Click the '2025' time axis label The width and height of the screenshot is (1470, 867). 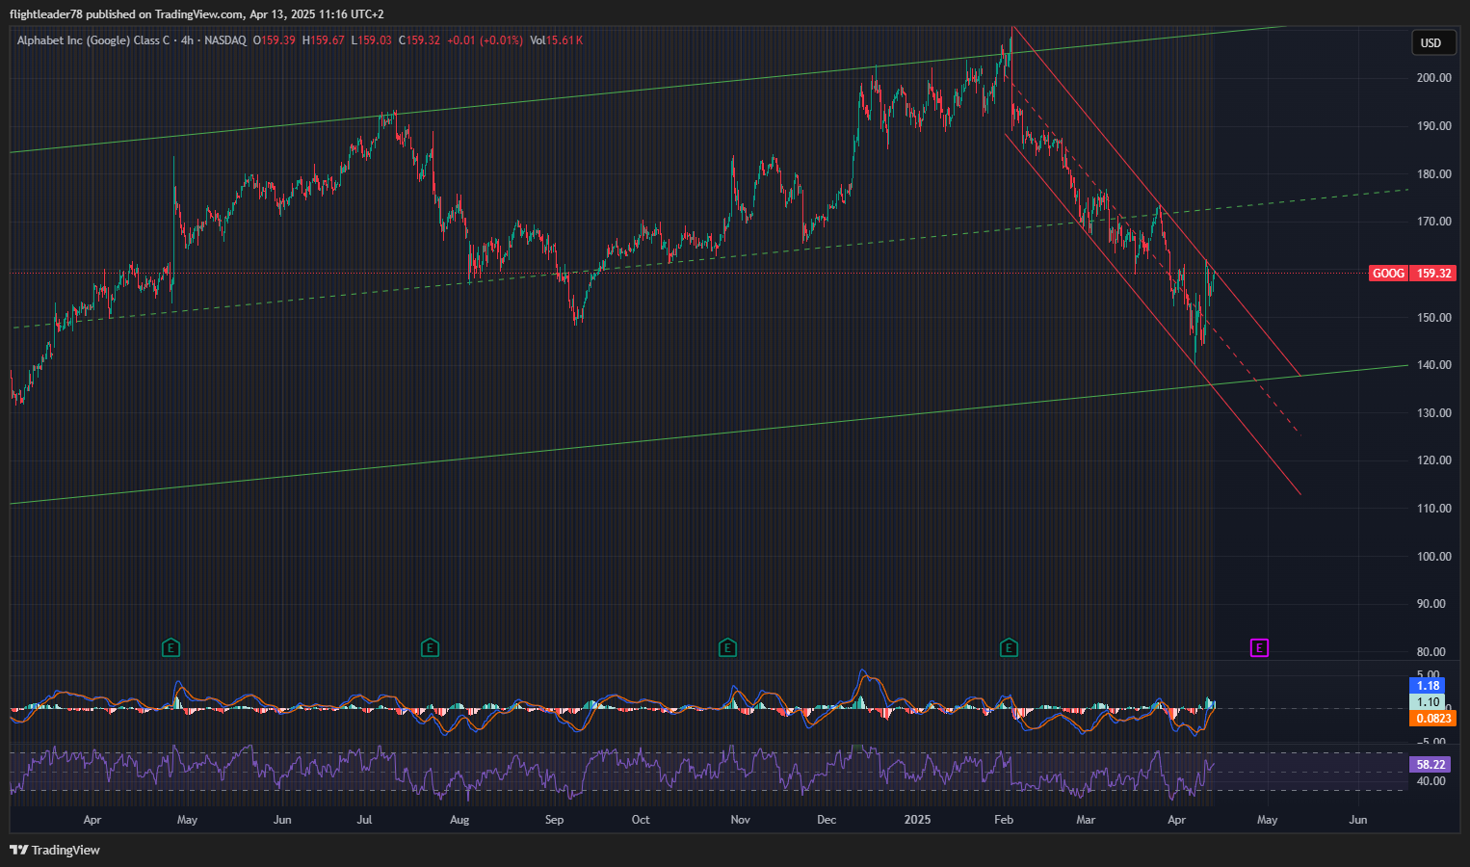point(917,821)
